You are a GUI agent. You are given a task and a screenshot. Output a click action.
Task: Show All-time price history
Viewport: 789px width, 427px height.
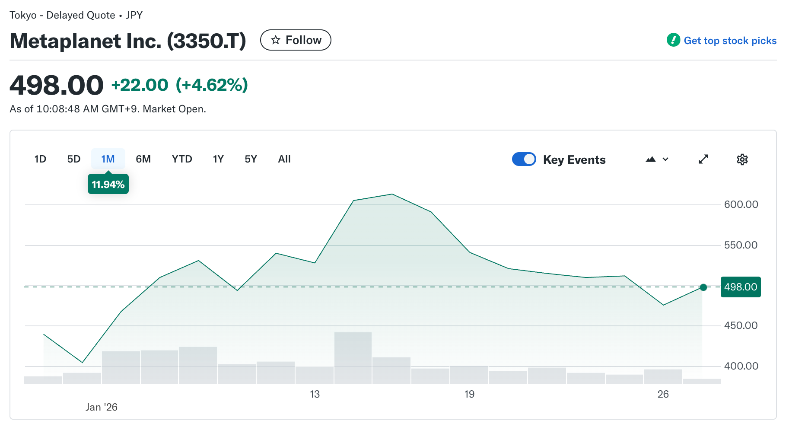[x=284, y=159]
